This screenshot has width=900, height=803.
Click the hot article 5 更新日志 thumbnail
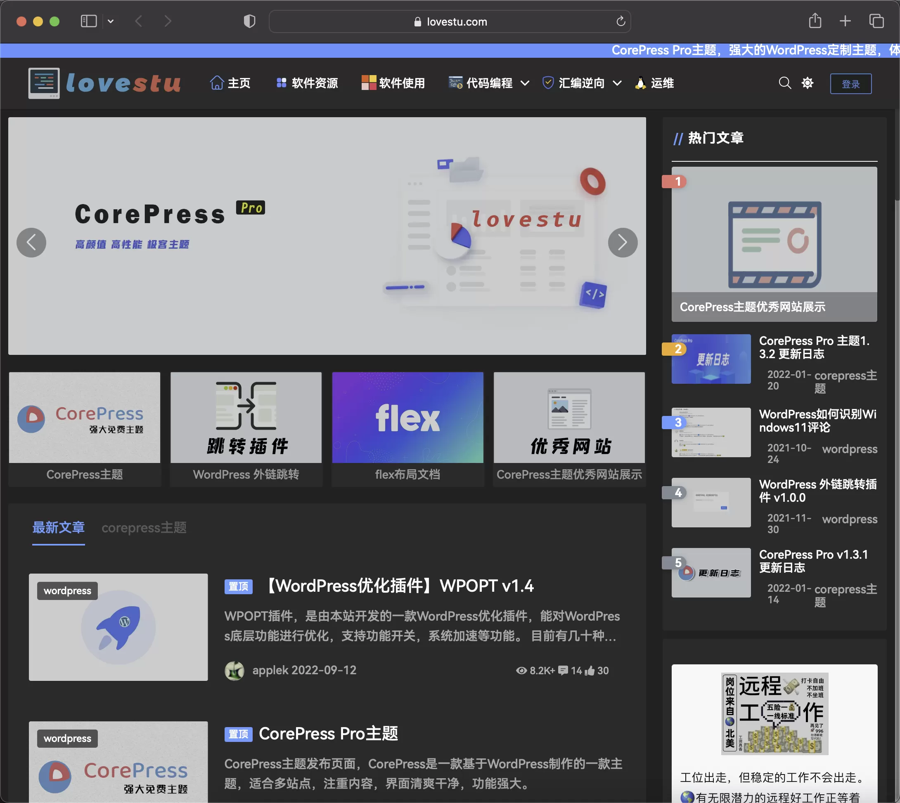click(x=711, y=573)
